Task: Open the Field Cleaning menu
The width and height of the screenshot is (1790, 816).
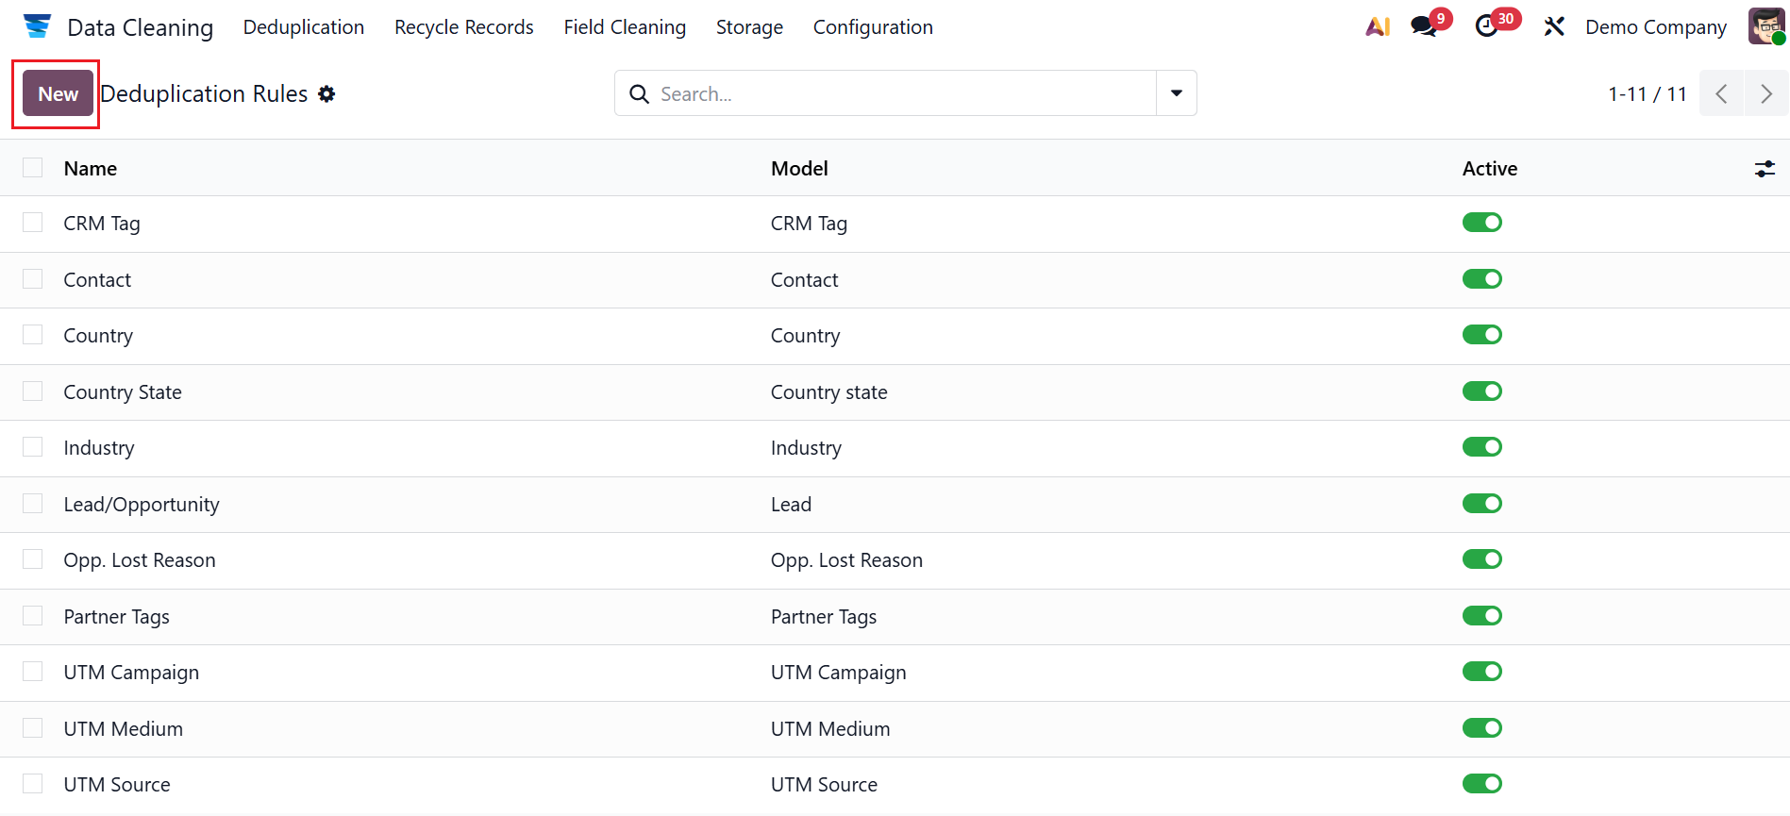Action: pos(625,27)
